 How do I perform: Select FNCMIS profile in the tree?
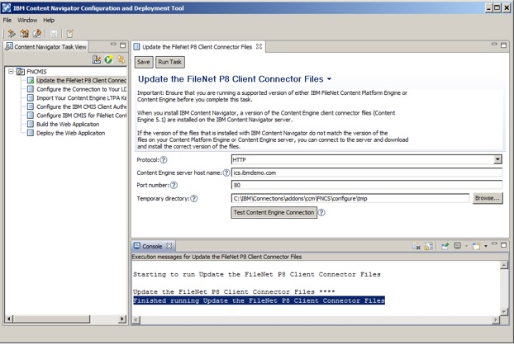(x=36, y=71)
